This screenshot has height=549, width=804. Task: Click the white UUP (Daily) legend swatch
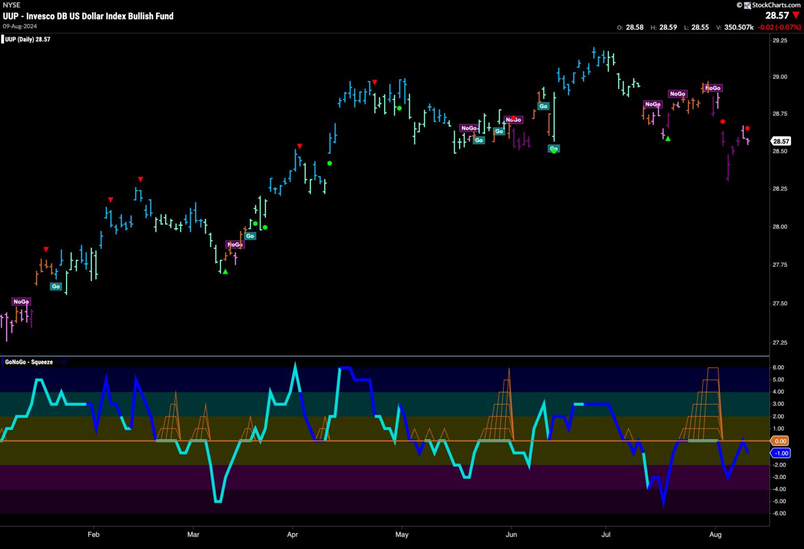[3, 39]
